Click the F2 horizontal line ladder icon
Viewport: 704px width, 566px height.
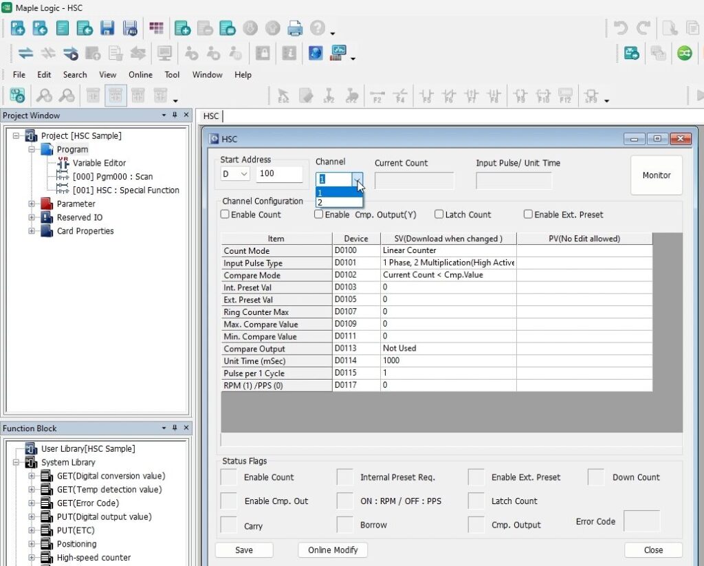pyautogui.click(x=377, y=96)
